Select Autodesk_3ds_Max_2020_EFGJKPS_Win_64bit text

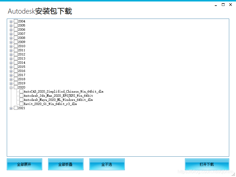(x=58, y=96)
